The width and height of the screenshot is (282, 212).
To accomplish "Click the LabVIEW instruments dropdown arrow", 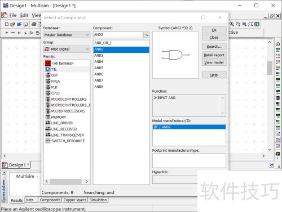I will (277, 158).
